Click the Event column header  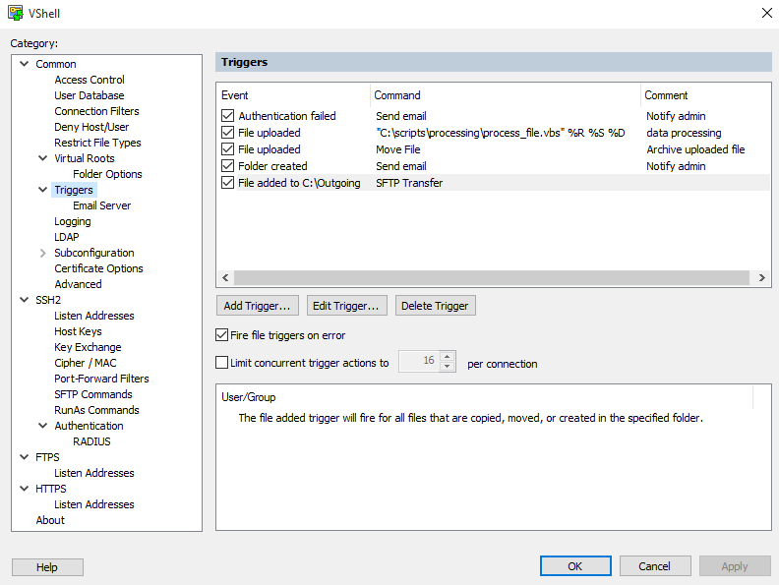point(293,95)
